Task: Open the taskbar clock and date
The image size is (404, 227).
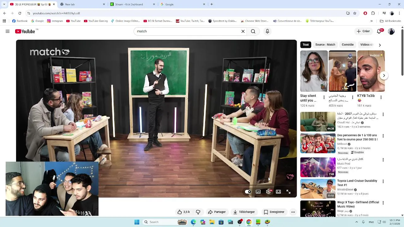Action: 395,222
